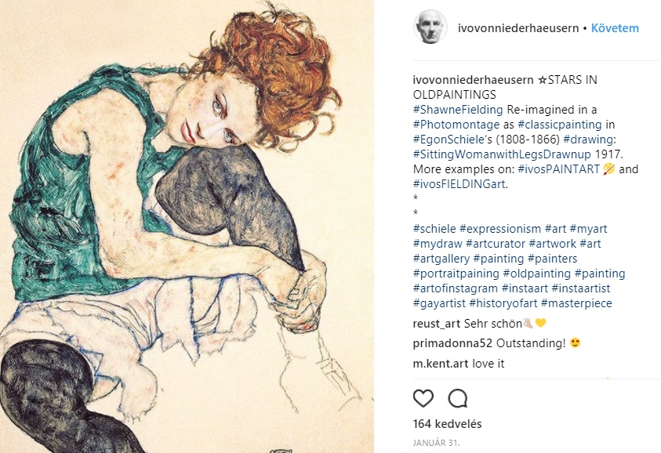Image resolution: width=661 pixels, height=453 pixels.
Task: Open the #ShawneFielding hashtag
Action: (x=458, y=110)
